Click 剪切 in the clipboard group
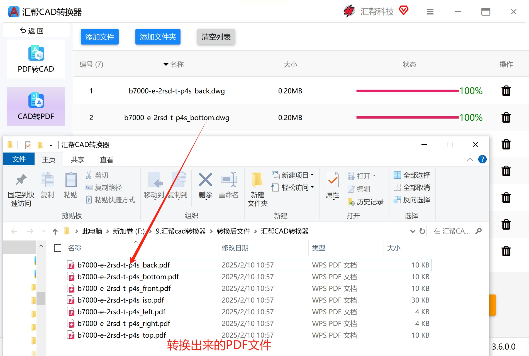Screen dimensions: 529x356 pos(97,175)
